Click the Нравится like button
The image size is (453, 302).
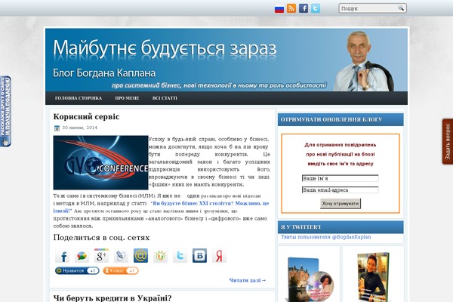(x=77, y=271)
